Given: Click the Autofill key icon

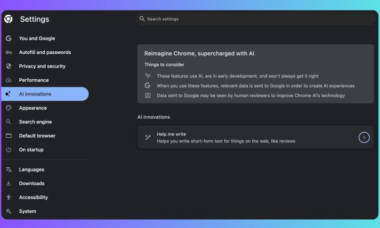Looking at the screenshot, I should [8, 52].
